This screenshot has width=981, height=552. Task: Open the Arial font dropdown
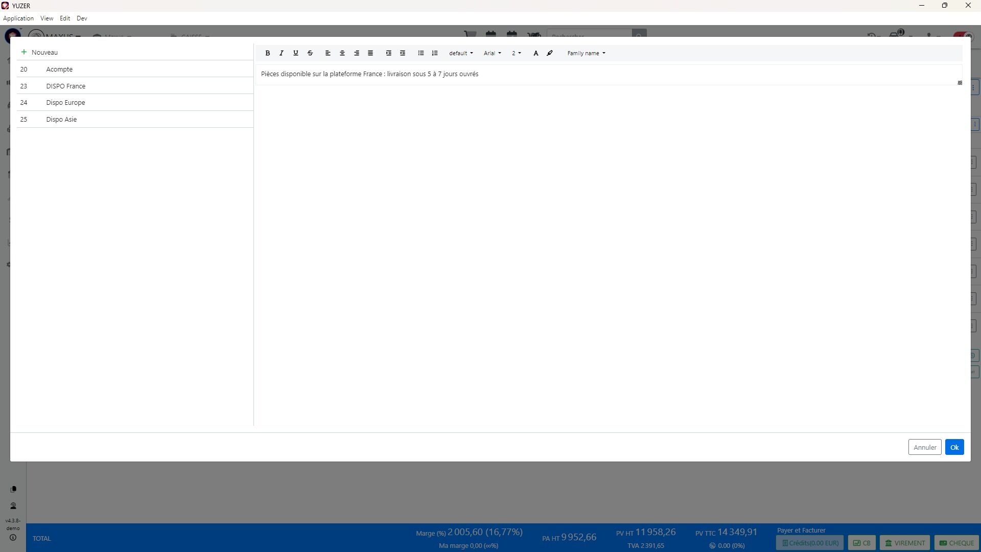(492, 53)
